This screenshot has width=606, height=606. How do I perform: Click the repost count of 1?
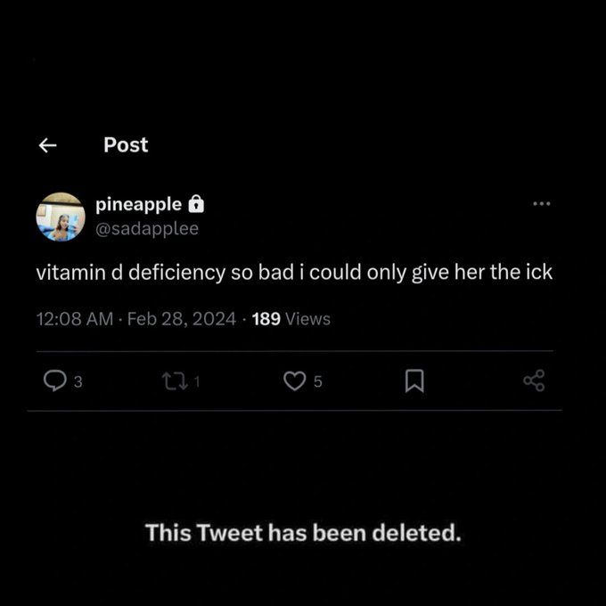point(197,381)
